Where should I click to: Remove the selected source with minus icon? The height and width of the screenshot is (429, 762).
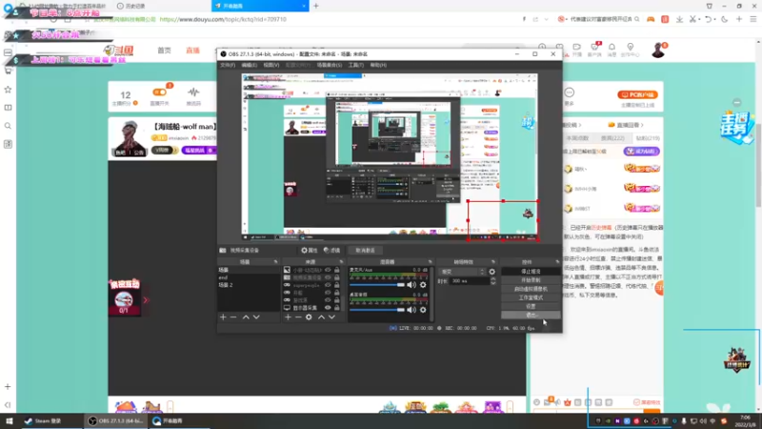(x=298, y=317)
